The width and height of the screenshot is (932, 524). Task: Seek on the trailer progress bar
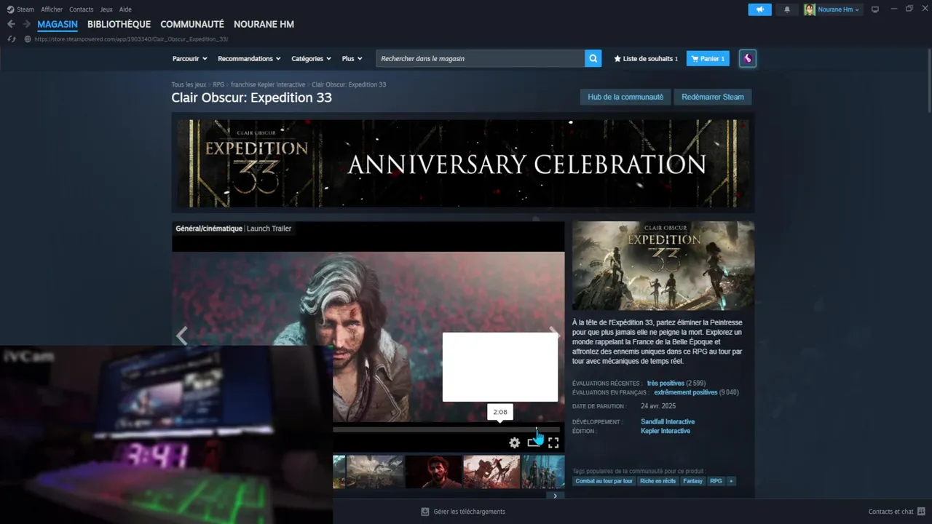pos(446,429)
